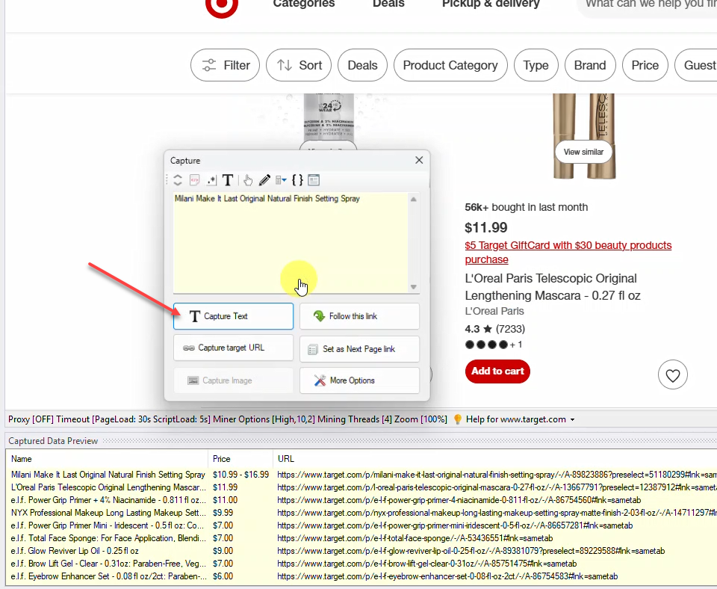Image resolution: width=717 pixels, height=589 pixels.
Task: Select the NYX Professional Makeup row
Action: (361, 513)
